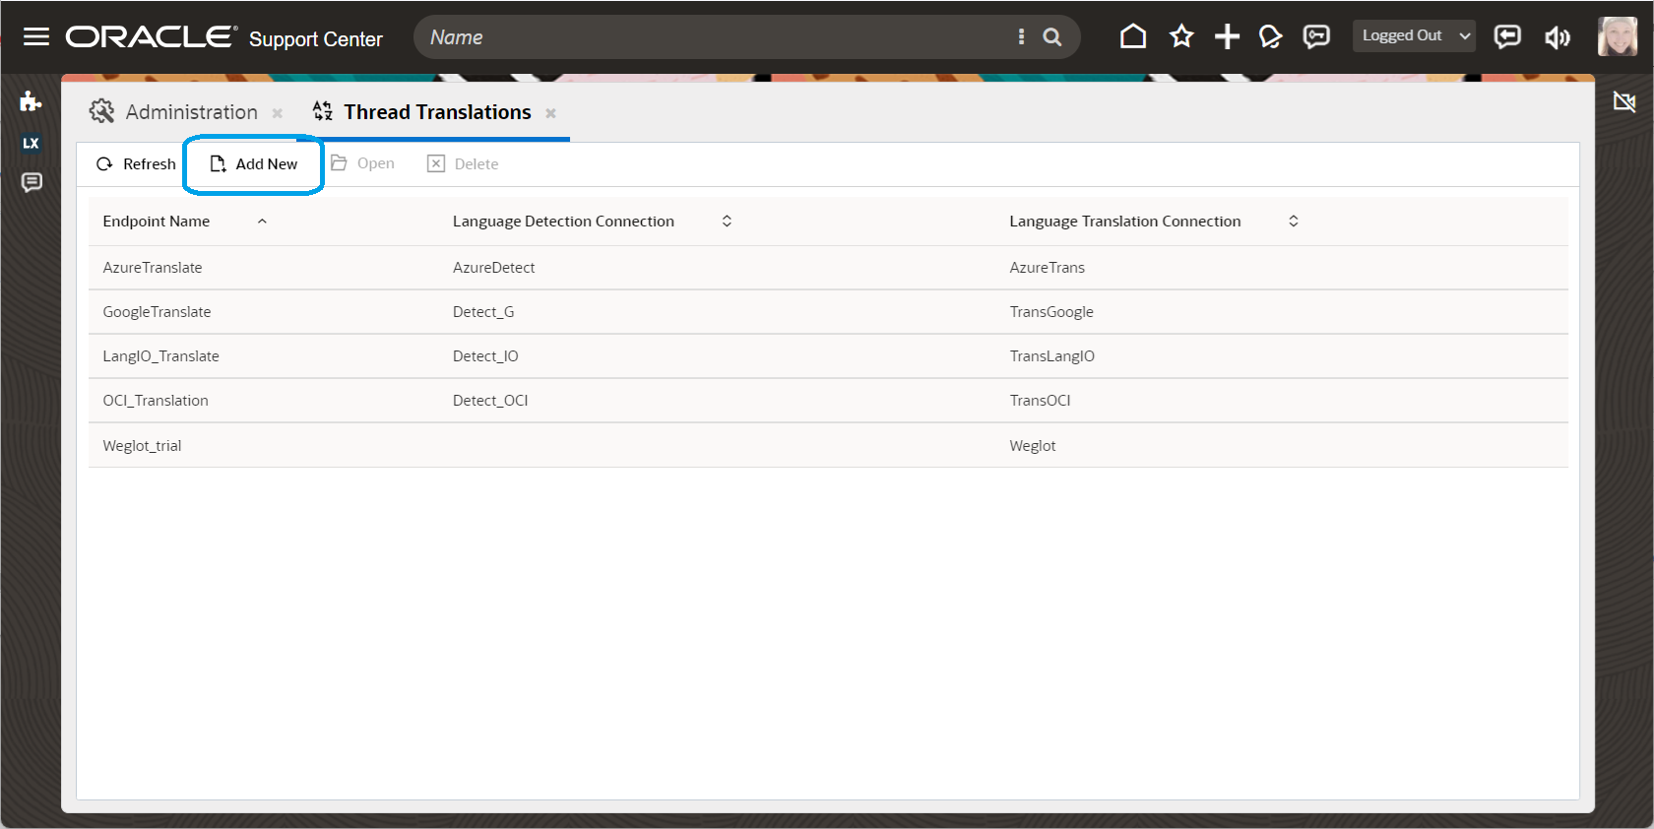Select the OCI_Translation endpoint row

click(828, 401)
